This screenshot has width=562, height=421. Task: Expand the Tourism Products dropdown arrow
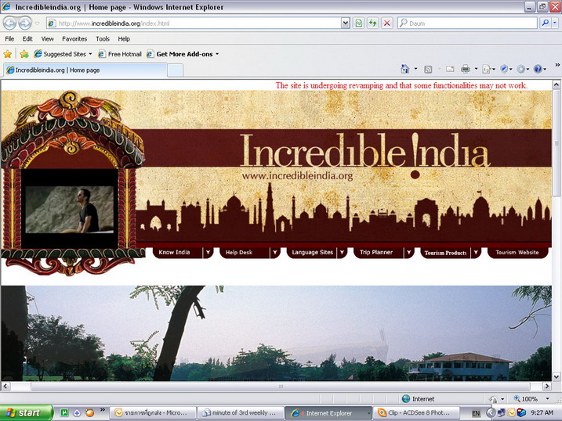(476, 252)
